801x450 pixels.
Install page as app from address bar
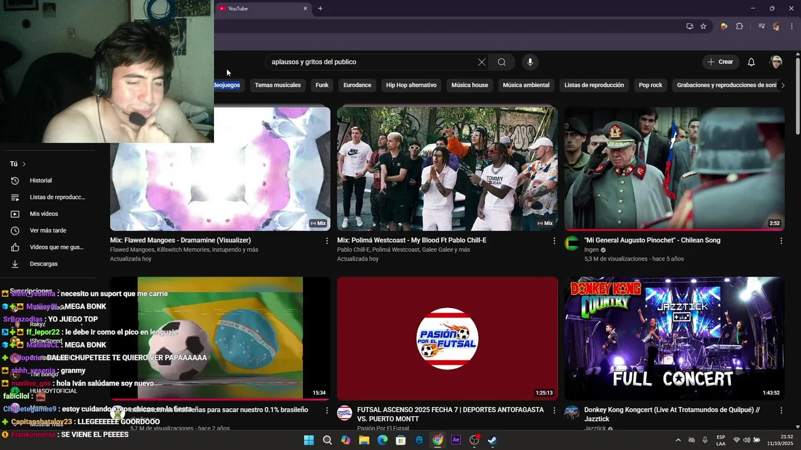690,26
